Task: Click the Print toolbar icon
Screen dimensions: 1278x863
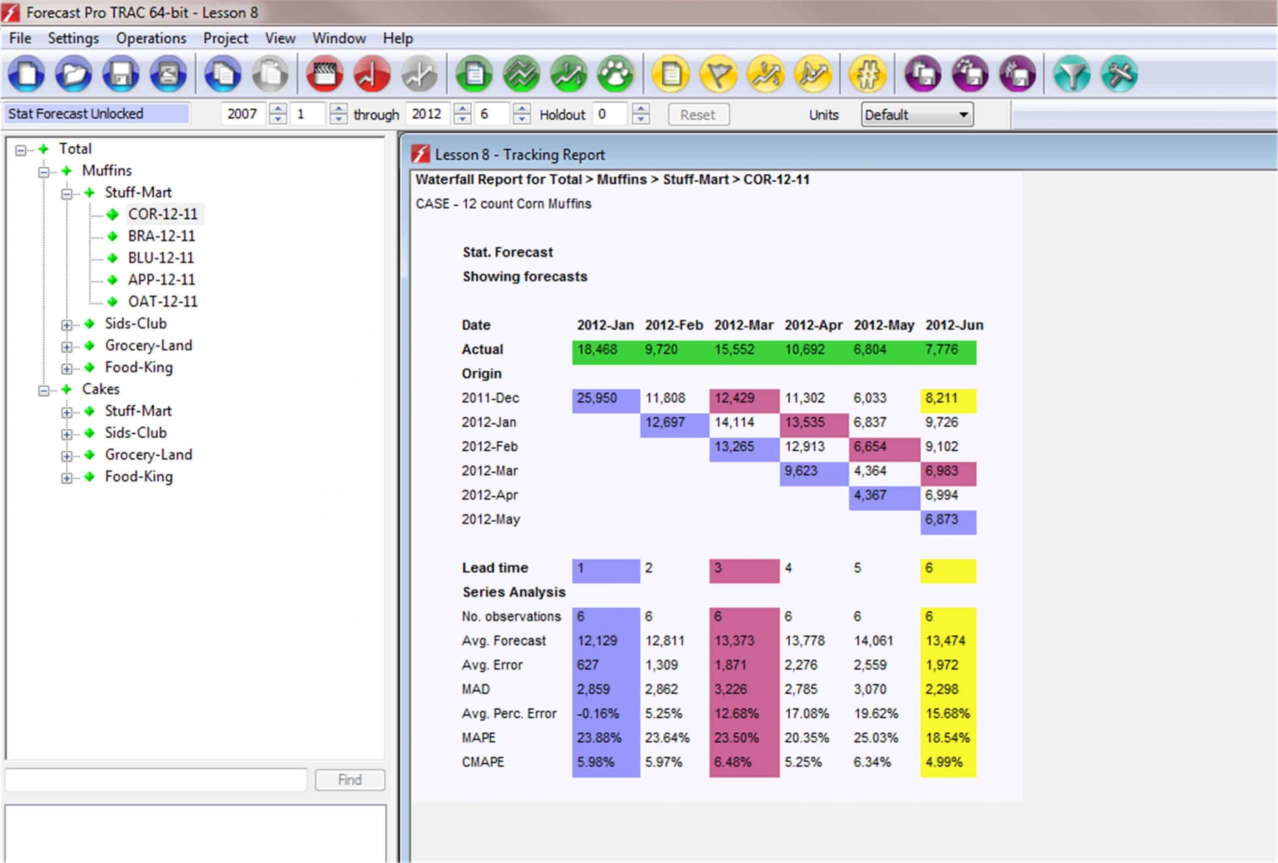Action: [168, 74]
